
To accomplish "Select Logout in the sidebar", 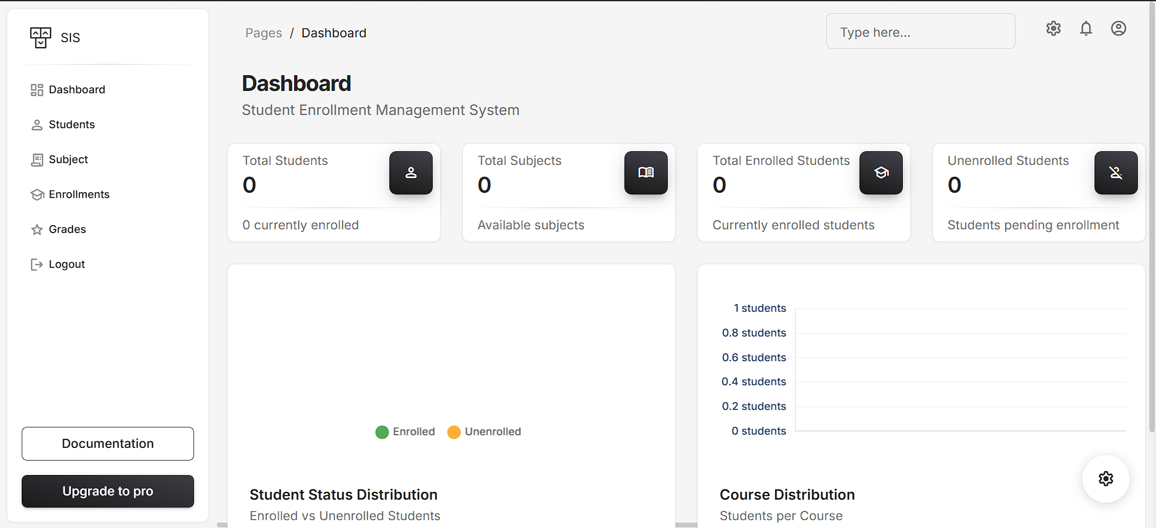I will tap(108, 264).
